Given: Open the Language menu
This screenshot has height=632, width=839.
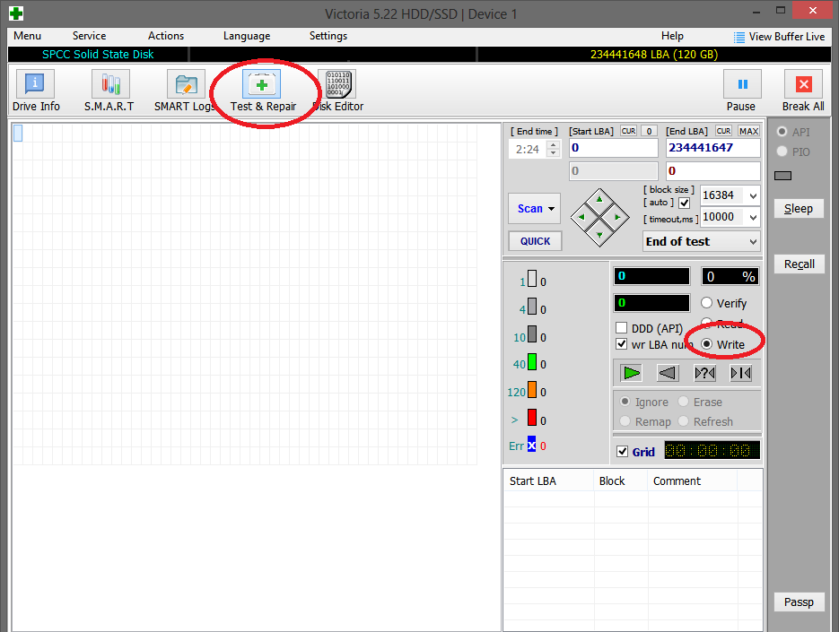Looking at the screenshot, I should [247, 36].
